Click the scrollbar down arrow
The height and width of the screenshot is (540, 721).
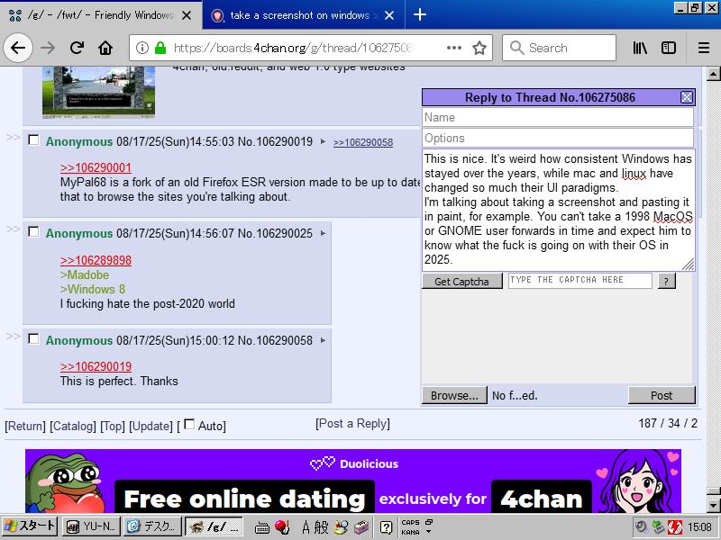tap(713, 506)
